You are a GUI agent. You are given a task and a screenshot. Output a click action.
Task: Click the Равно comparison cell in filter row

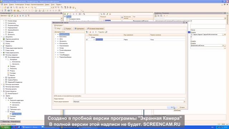click(x=136, y=40)
